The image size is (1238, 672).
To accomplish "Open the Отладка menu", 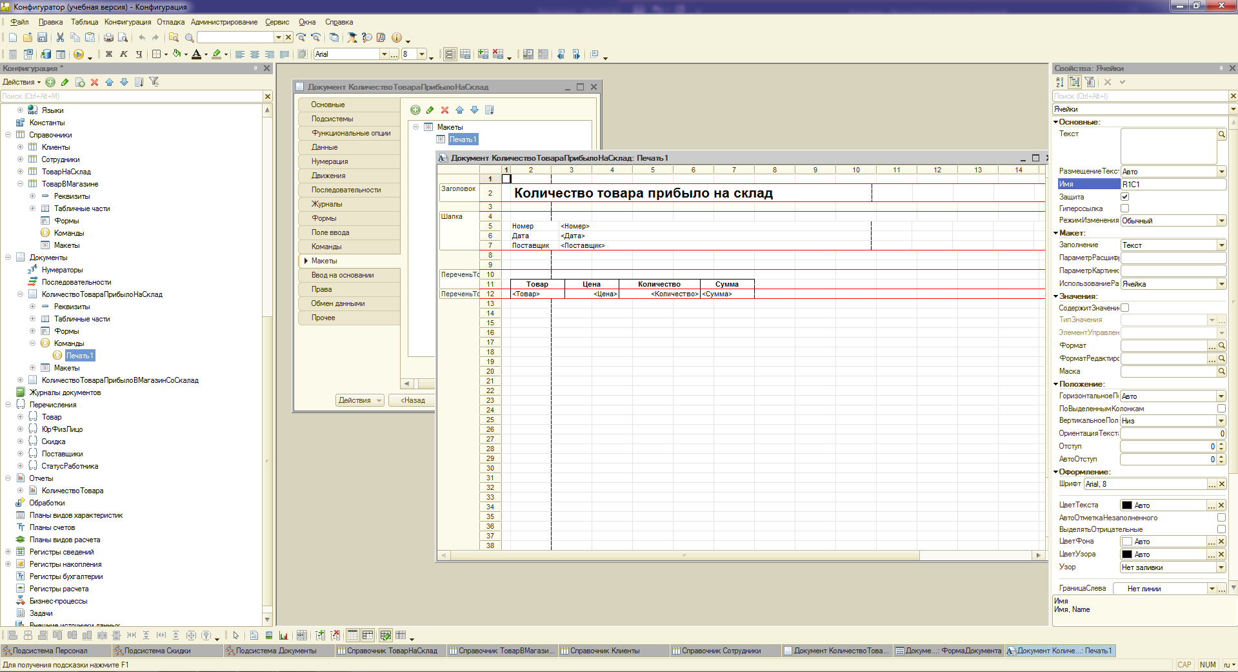I will (x=171, y=22).
